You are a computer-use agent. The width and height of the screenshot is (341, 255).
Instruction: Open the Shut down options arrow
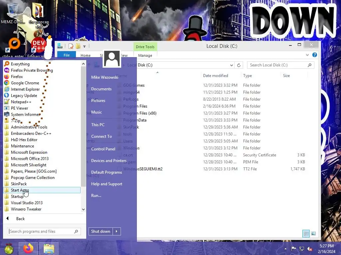pyautogui.click(x=117, y=231)
